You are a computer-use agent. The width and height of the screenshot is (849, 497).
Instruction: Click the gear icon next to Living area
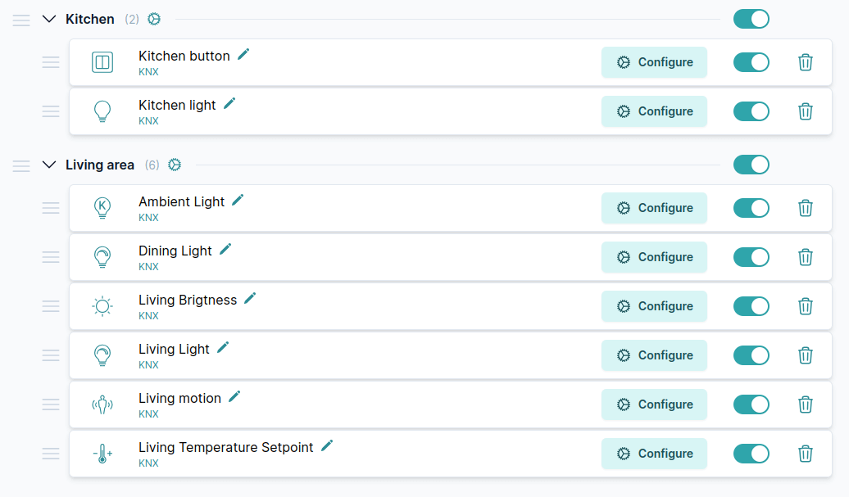coord(175,165)
